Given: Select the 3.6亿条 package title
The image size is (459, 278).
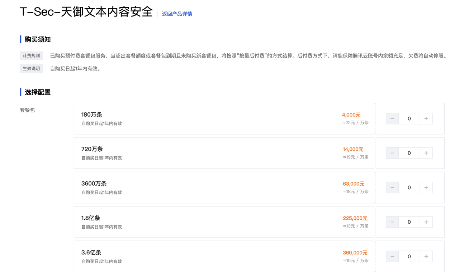Looking at the screenshot, I should tap(91, 253).
